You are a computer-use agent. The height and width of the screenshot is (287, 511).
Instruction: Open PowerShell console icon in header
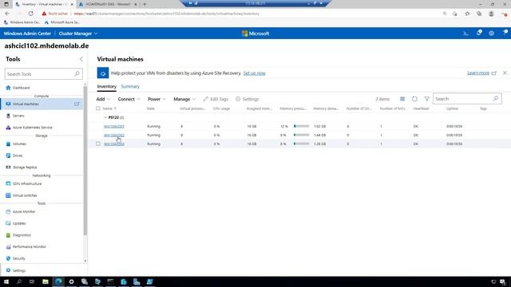(465, 33)
